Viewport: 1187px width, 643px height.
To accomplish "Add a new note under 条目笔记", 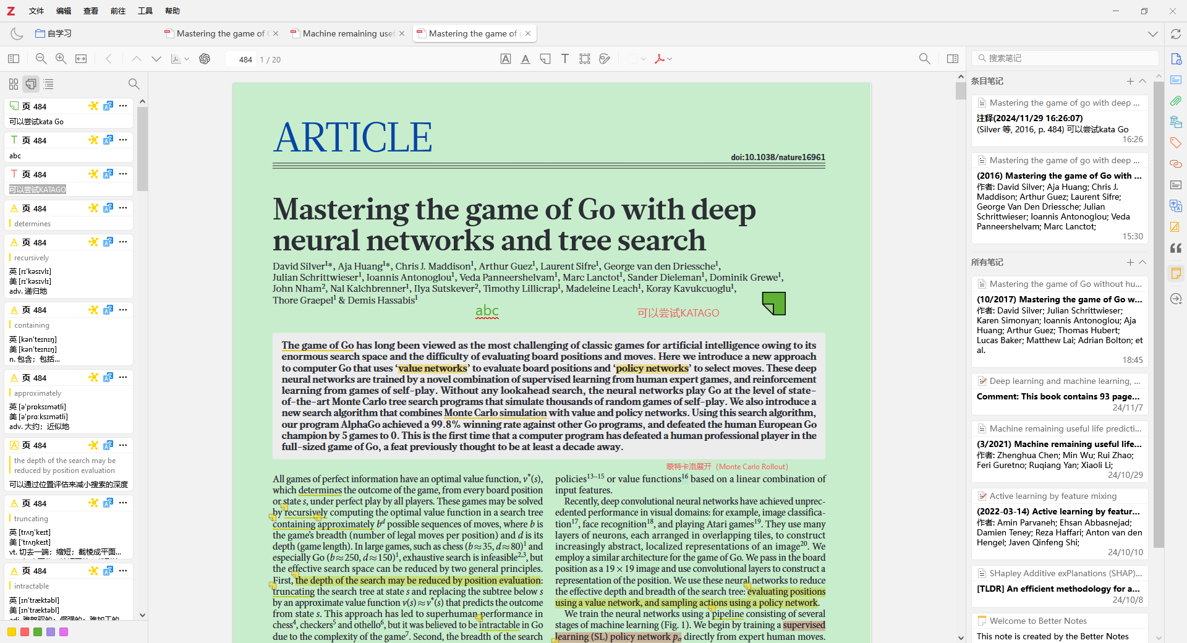I will click(1130, 81).
